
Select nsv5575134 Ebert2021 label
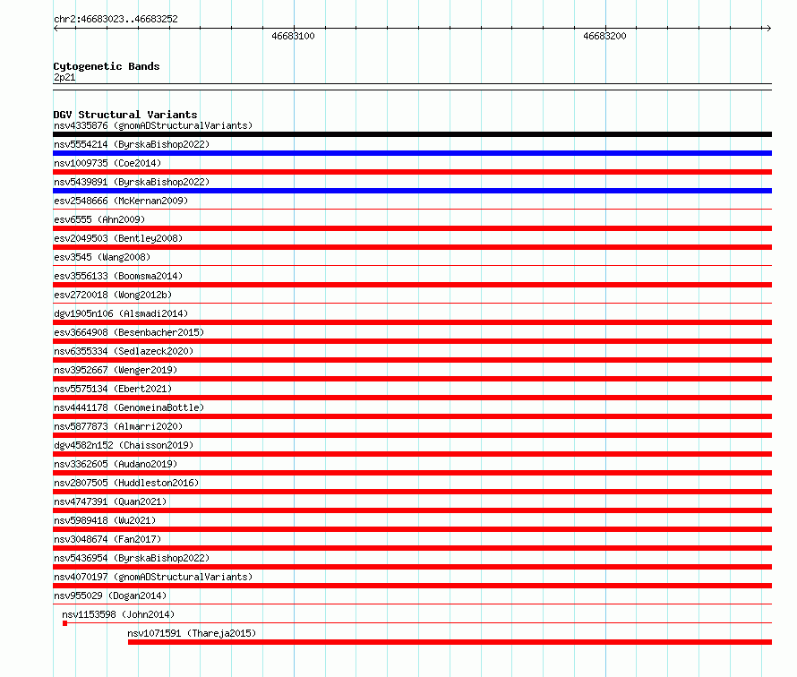(113, 389)
